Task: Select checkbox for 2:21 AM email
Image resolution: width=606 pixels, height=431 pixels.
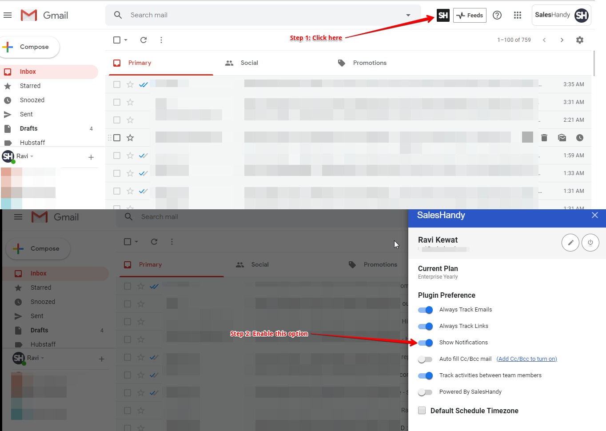Action: pos(117,120)
